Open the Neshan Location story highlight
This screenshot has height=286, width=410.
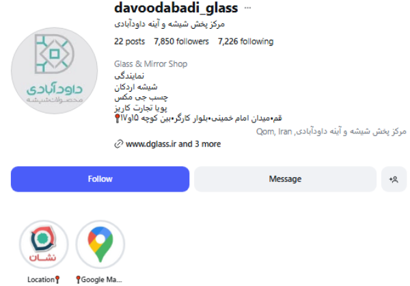coord(44,244)
